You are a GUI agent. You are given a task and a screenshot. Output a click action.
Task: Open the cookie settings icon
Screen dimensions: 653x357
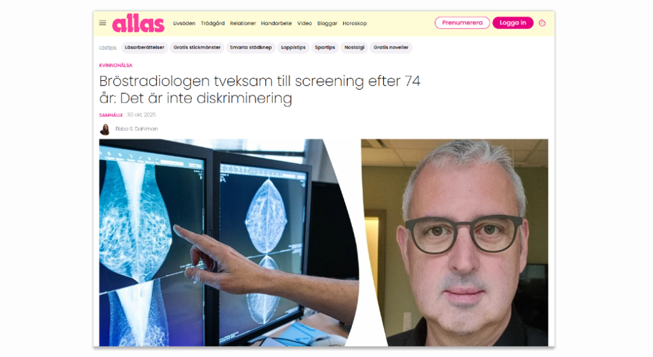[542, 23]
